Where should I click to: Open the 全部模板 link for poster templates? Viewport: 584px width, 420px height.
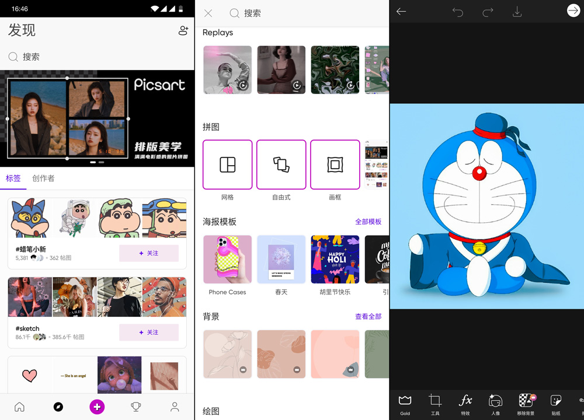[368, 222]
